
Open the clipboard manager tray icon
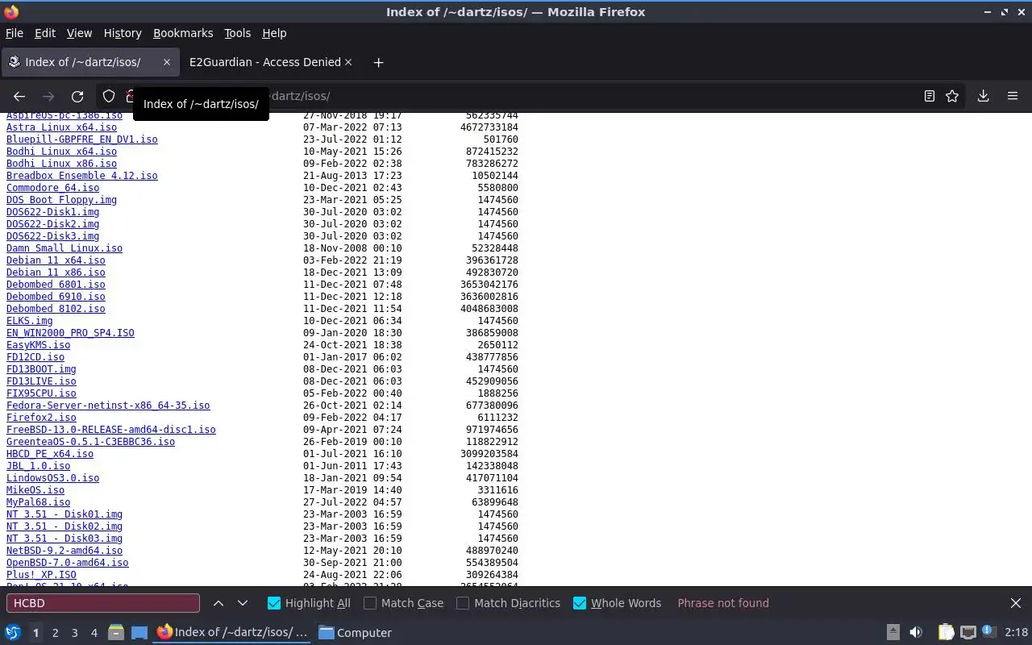click(x=946, y=633)
